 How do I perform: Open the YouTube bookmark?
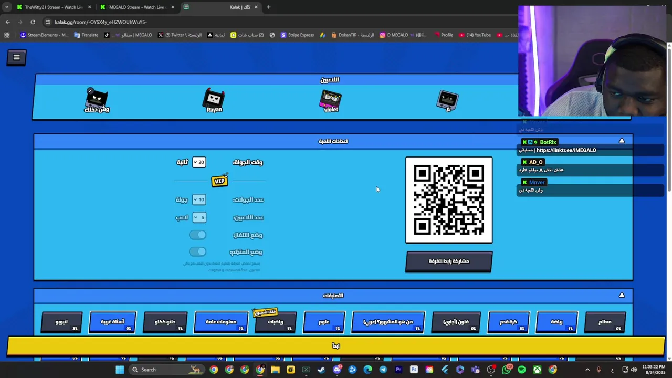pyautogui.click(x=475, y=35)
